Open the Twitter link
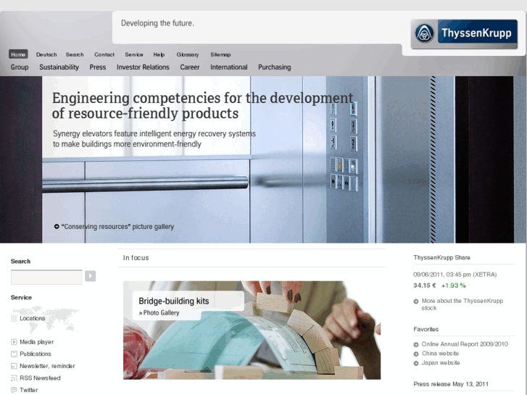Image resolution: width=527 pixels, height=395 pixels. 28,390
